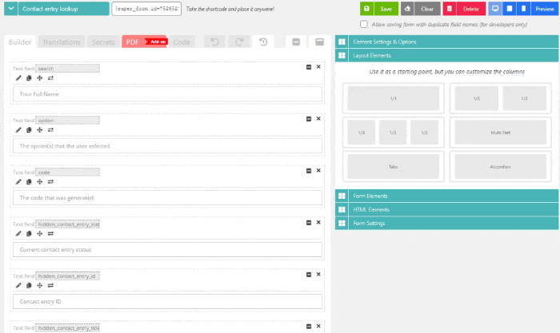Screen dimensions: 560x333
Task: Open the PDF add-on tab
Action: click(144, 42)
